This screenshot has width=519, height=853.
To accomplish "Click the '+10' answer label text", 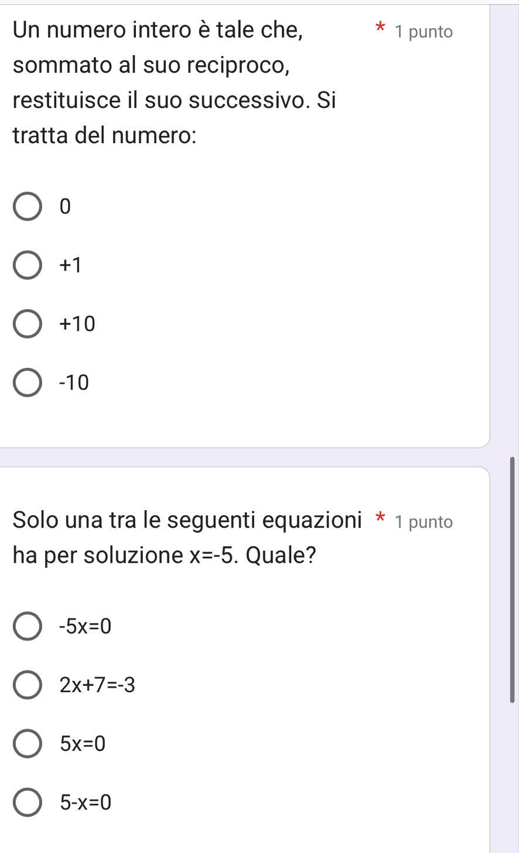I will point(77,324).
